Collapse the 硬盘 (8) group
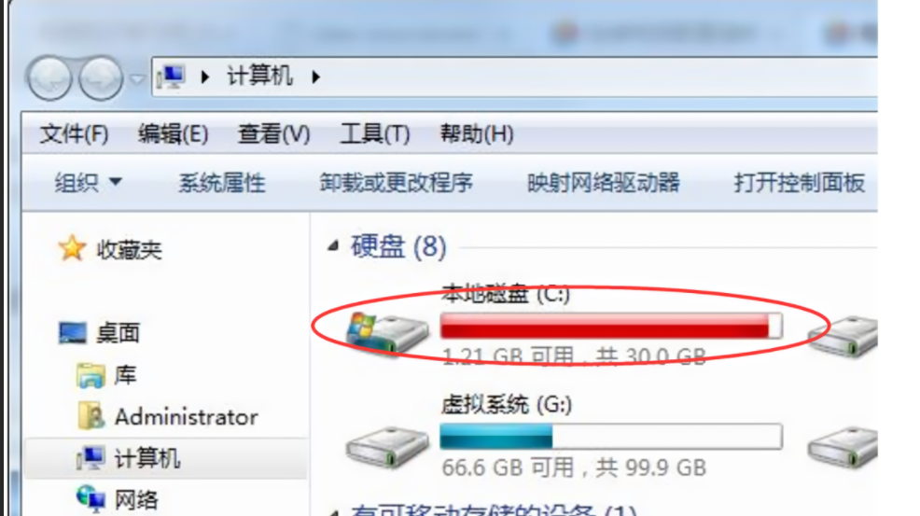Image resolution: width=920 pixels, height=516 pixels. click(x=333, y=246)
